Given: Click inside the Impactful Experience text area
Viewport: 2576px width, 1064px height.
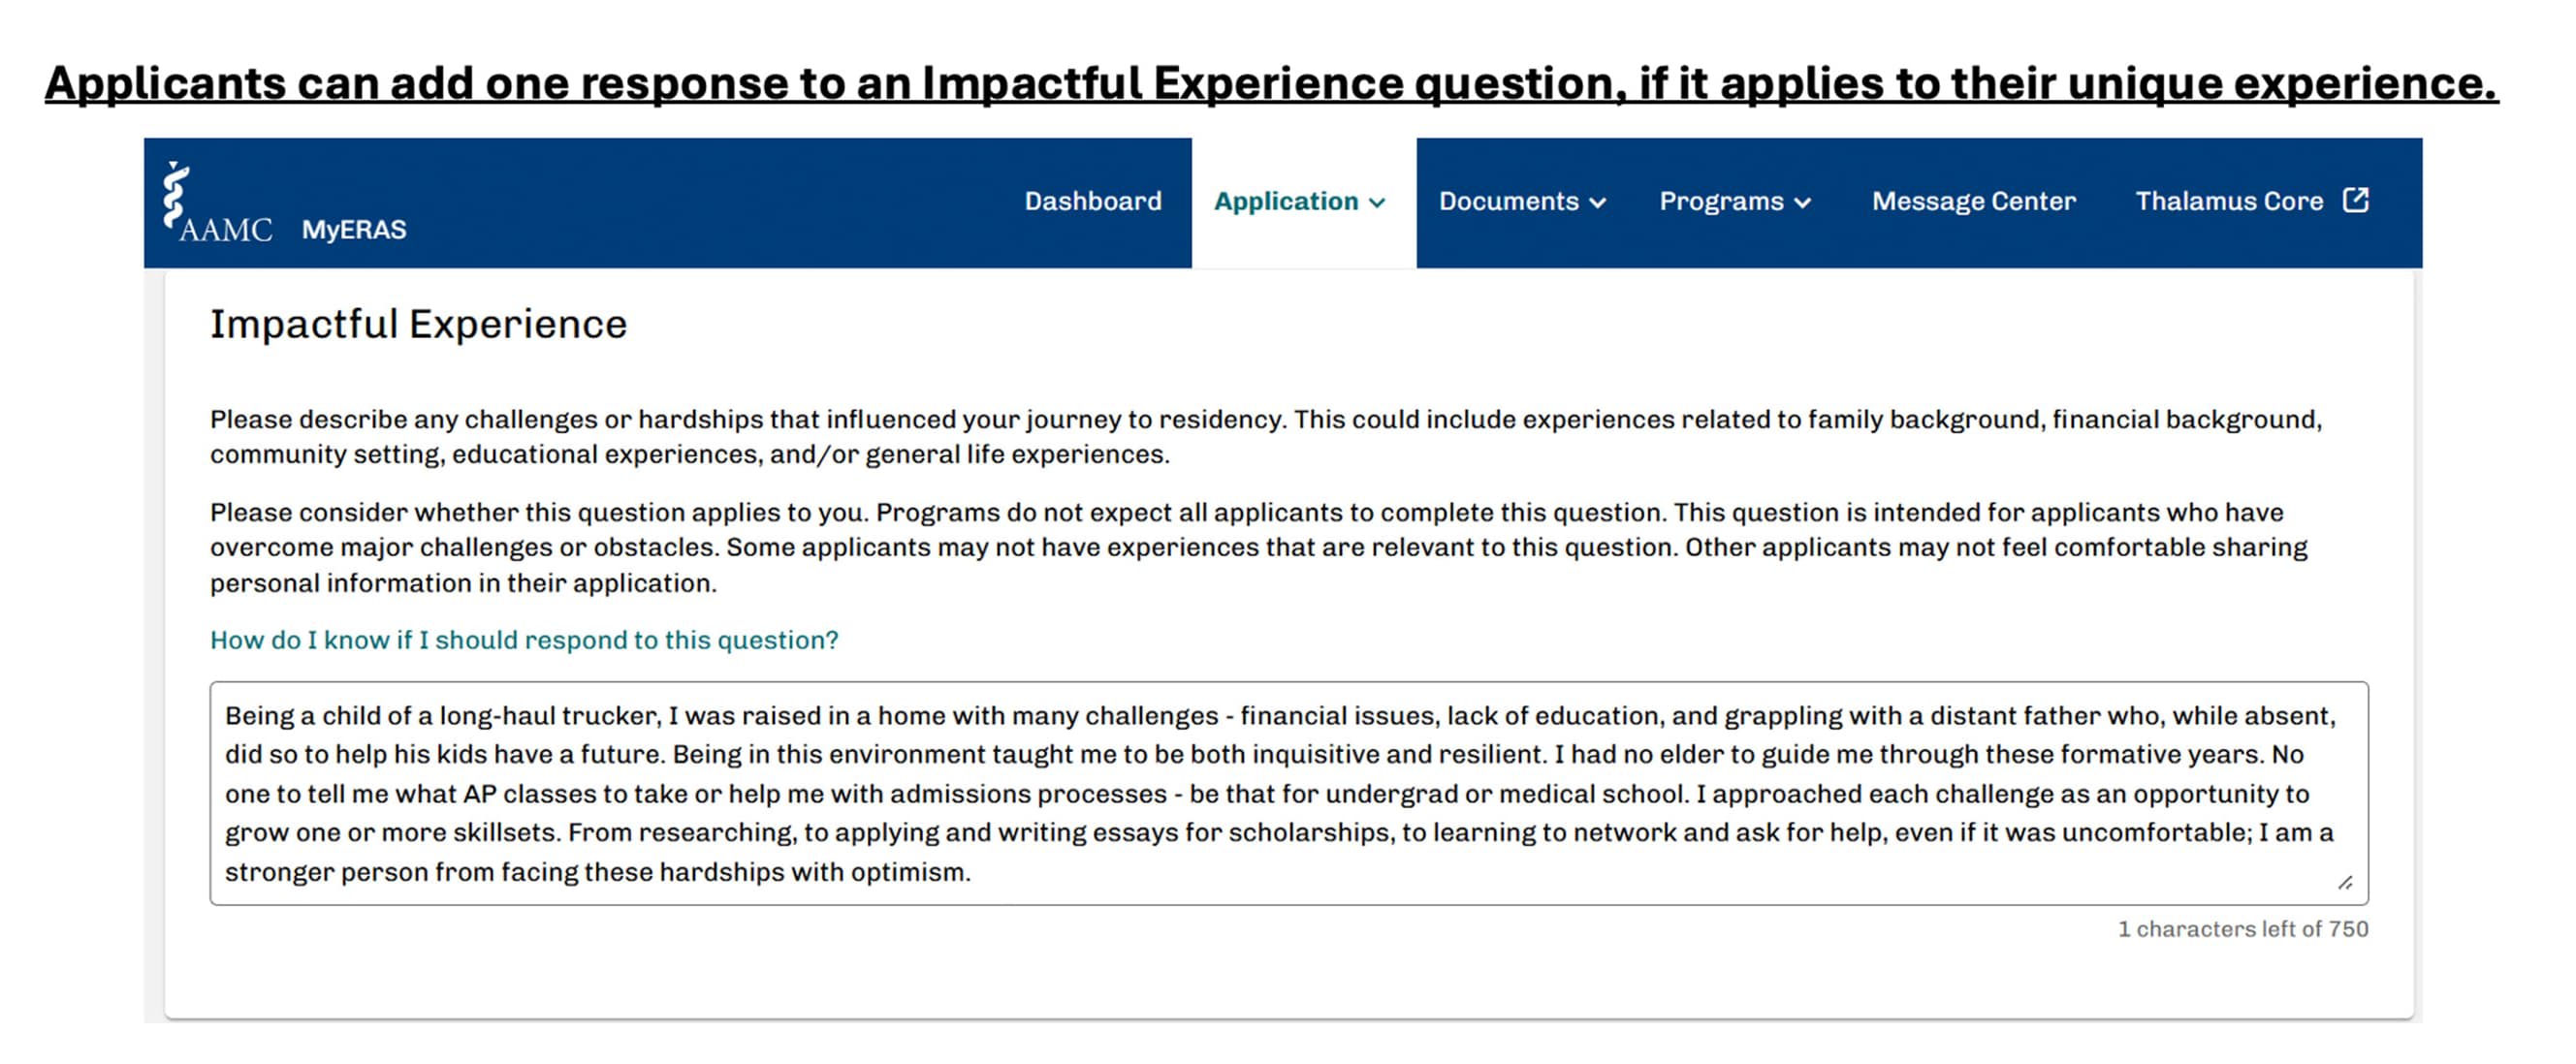Looking at the screenshot, I should [x=1289, y=794].
